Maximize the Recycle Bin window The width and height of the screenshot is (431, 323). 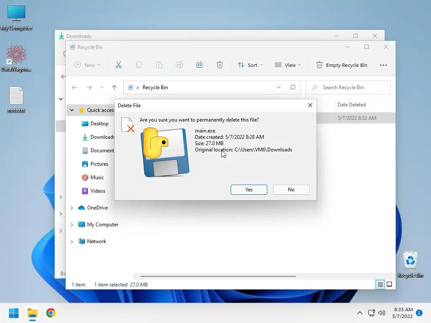coord(367,47)
